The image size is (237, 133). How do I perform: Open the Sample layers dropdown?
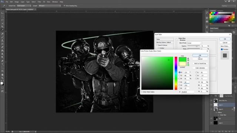pyautogui.click(x=50, y=6)
